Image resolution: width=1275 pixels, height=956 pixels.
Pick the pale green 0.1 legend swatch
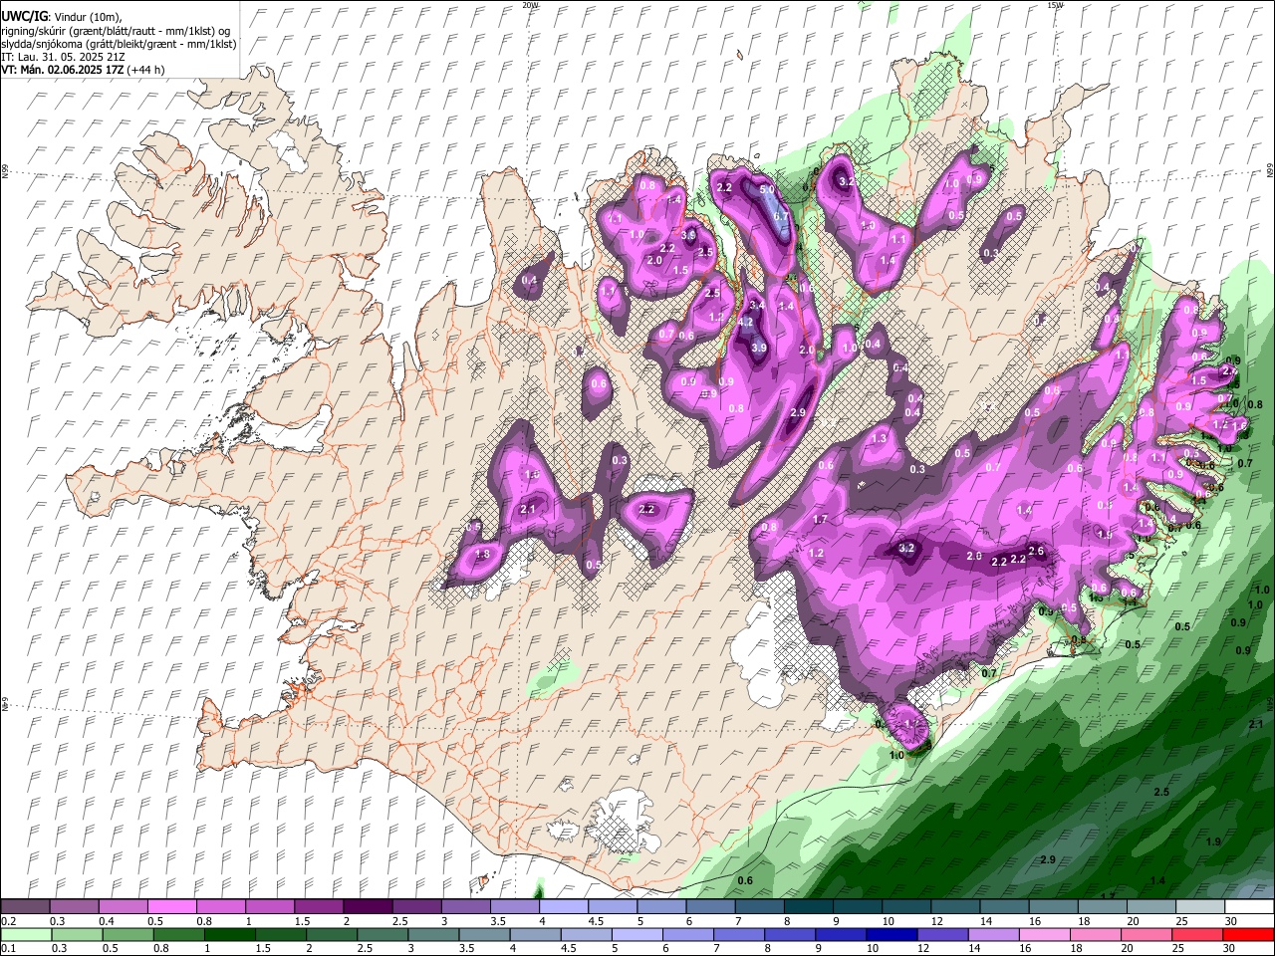coord(25,934)
